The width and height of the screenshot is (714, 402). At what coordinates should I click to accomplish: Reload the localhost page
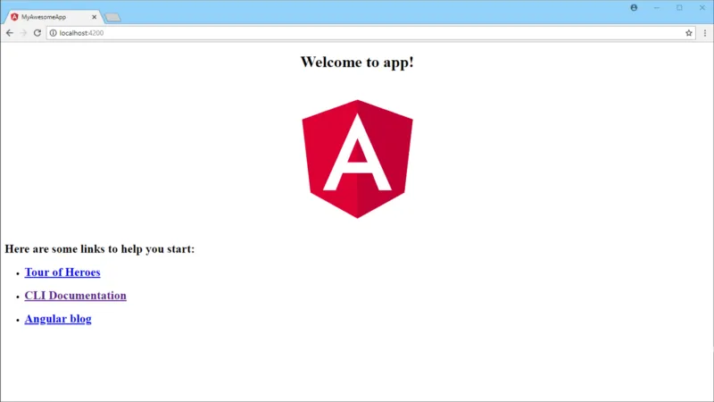pos(37,33)
